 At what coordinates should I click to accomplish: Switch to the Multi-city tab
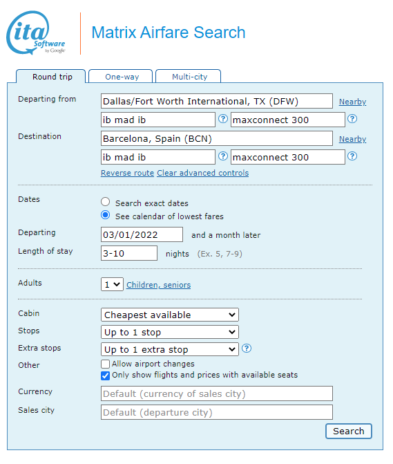tap(189, 77)
